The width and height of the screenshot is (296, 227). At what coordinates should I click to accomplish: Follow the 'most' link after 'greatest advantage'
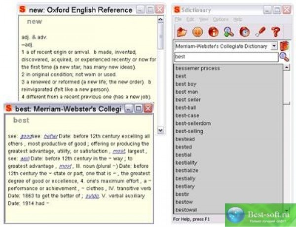[x=65, y=166]
